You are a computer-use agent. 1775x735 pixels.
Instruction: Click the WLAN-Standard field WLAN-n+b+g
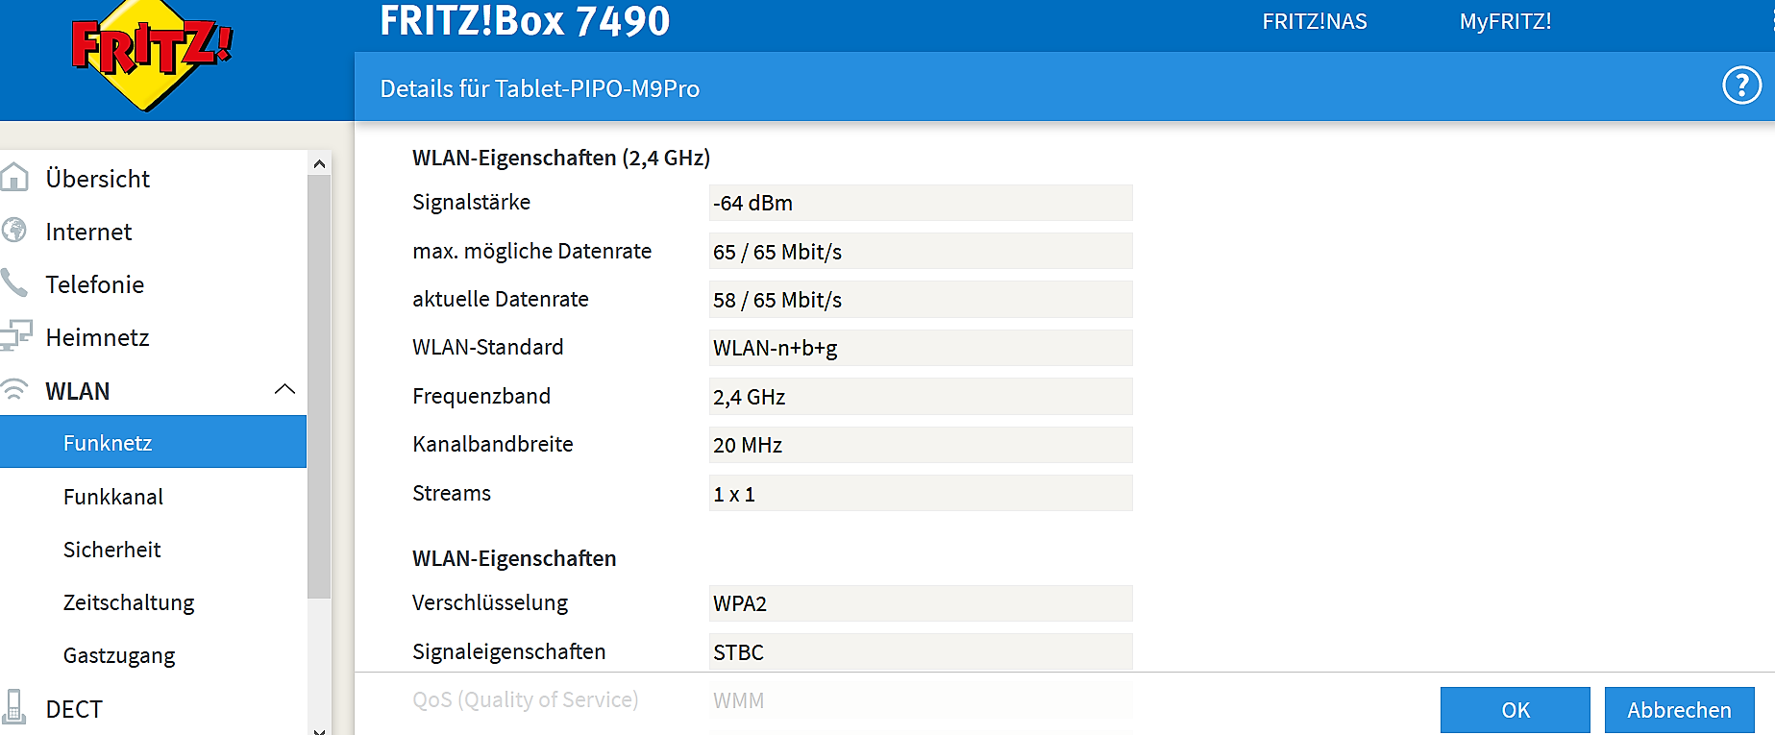pos(921,348)
